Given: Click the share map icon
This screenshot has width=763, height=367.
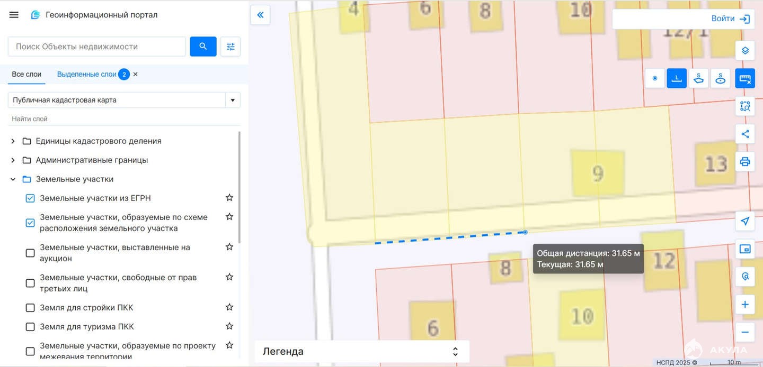Looking at the screenshot, I should point(745,134).
